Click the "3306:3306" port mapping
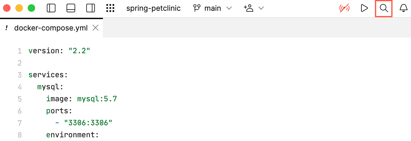 pyautogui.click(x=88, y=123)
